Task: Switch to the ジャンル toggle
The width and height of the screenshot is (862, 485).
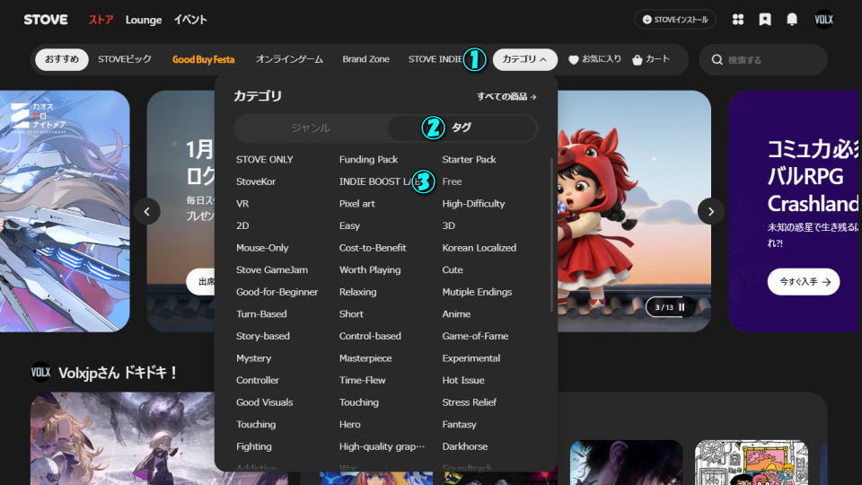Action: click(311, 128)
